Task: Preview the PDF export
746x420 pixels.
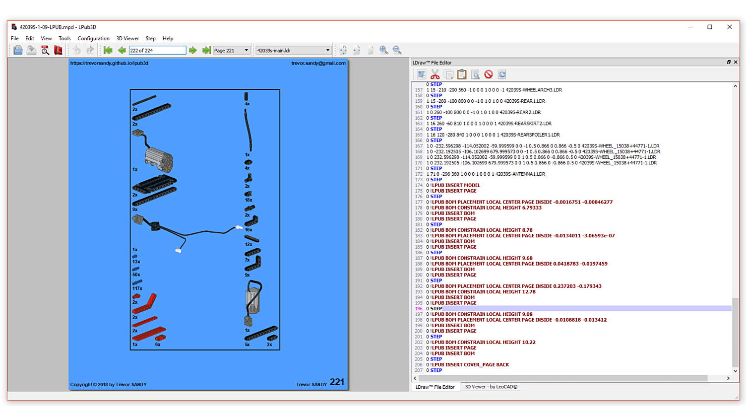Action: coord(44,50)
